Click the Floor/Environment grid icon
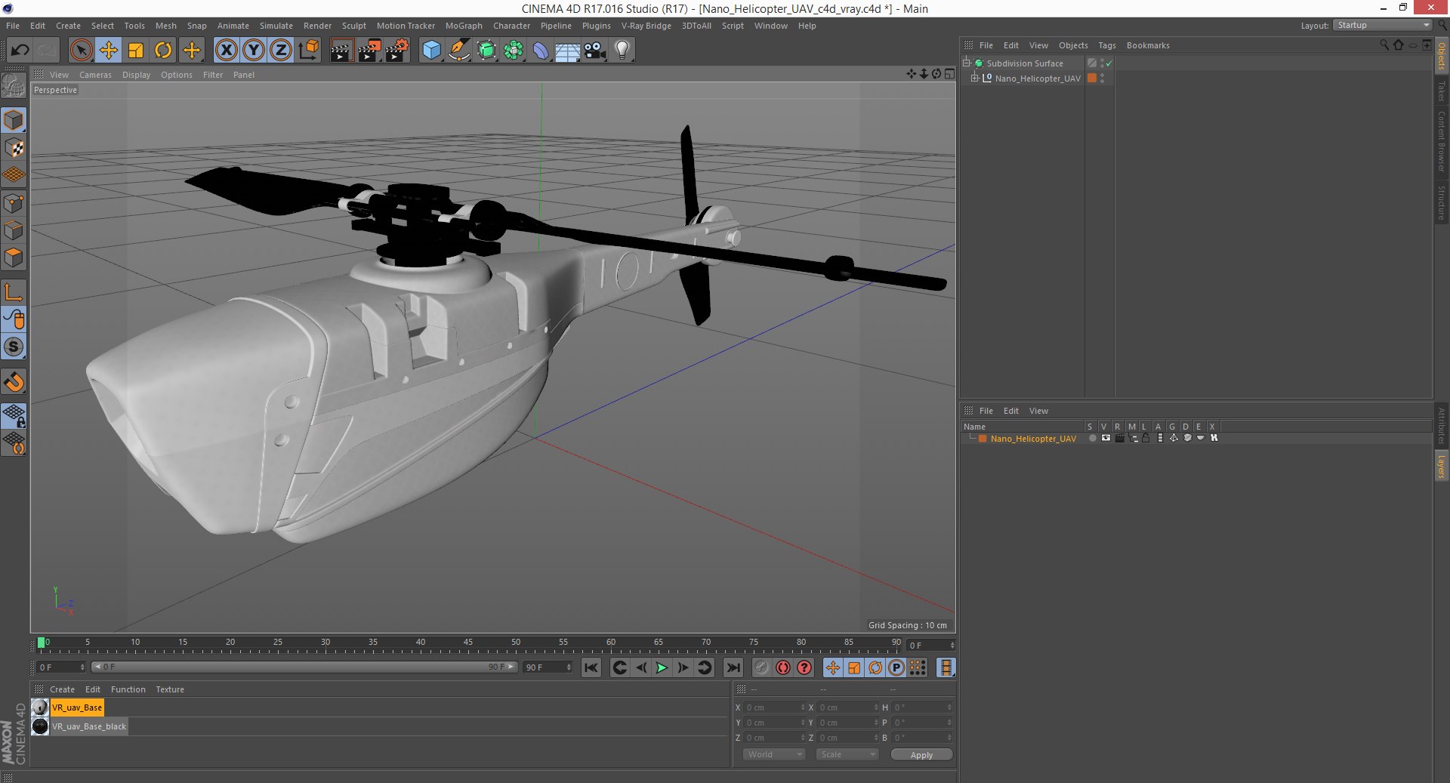Image resolution: width=1450 pixels, height=783 pixels. coord(567,51)
